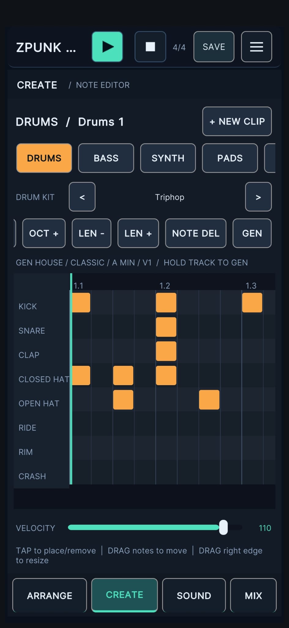Open the ARRANGE bottom tab
This screenshot has height=628, width=289.
click(x=50, y=595)
